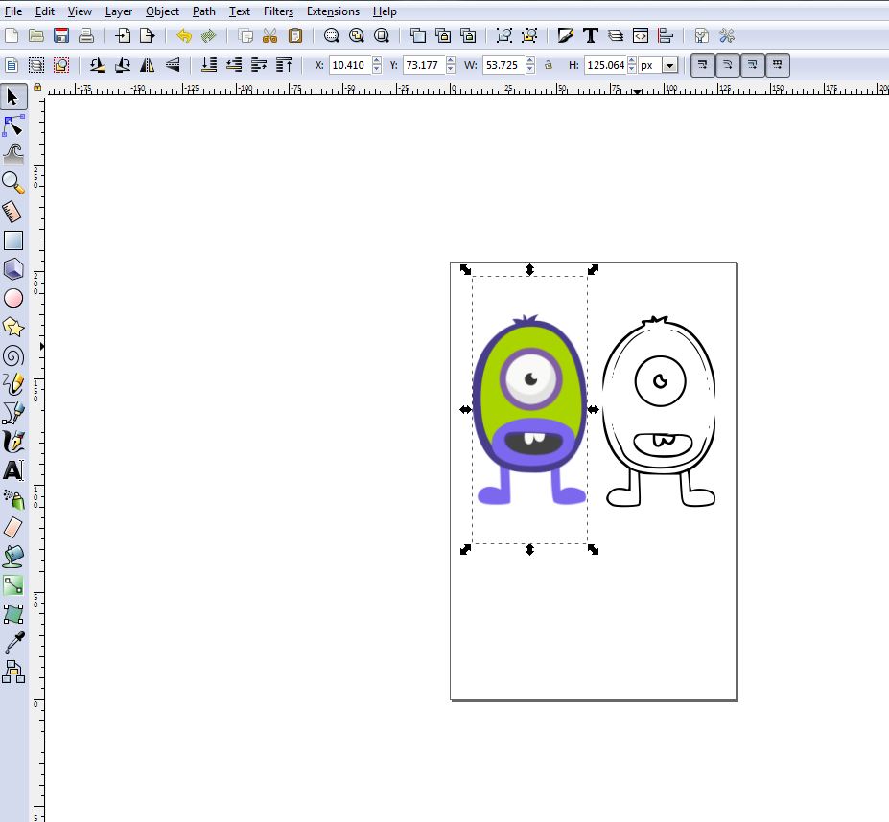The width and height of the screenshot is (889, 822).
Task: Select the Text tool in toolbox
Action: pos(13,470)
